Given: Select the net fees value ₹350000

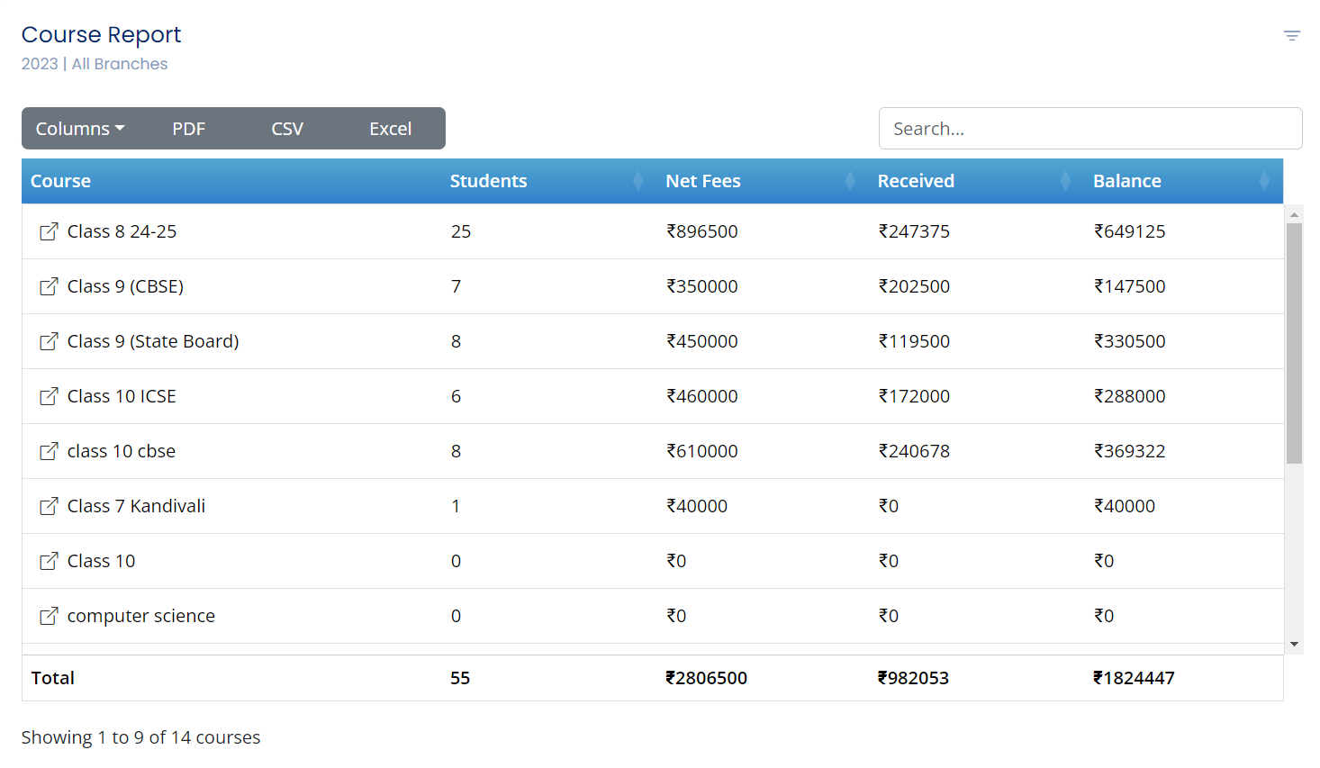Looking at the screenshot, I should (x=702, y=286).
